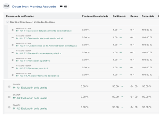
Task: Click the vertical scrollbar handle at right edge
Action: point(159,77)
